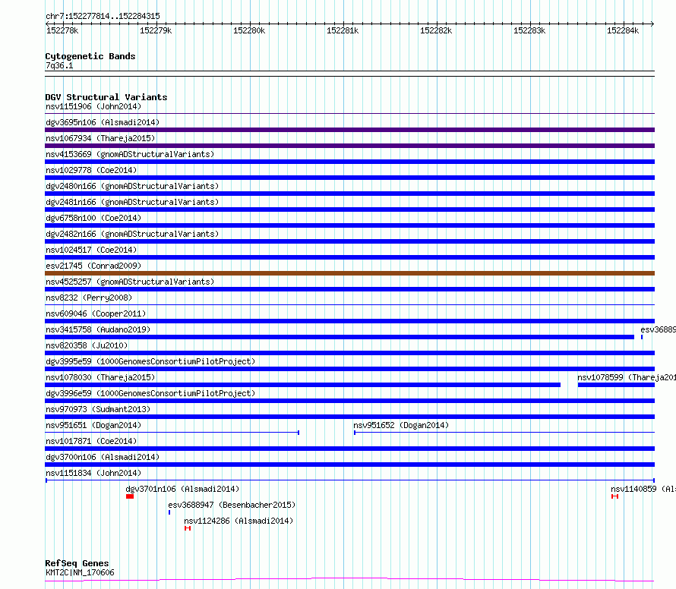Open variant dgv6758n100 (Coe2014)
The image size is (676, 589).
[93, 218]
